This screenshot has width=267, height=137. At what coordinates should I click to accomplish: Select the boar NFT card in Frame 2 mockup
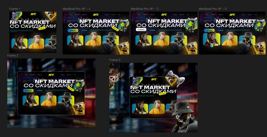point(31,100)
